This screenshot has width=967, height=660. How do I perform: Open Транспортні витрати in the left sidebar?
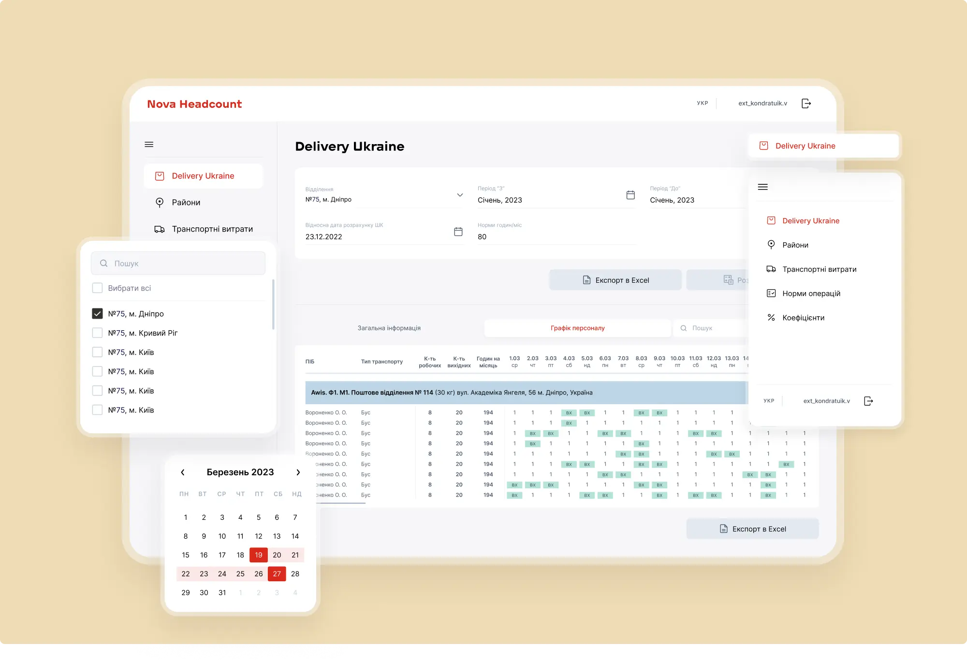point(212,229)
